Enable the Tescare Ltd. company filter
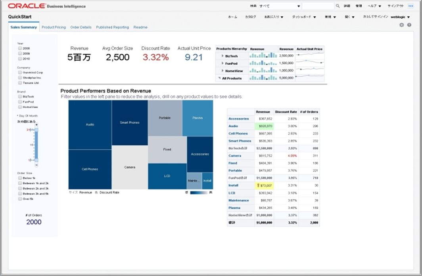The image size is (422, 276). point(20,83)
